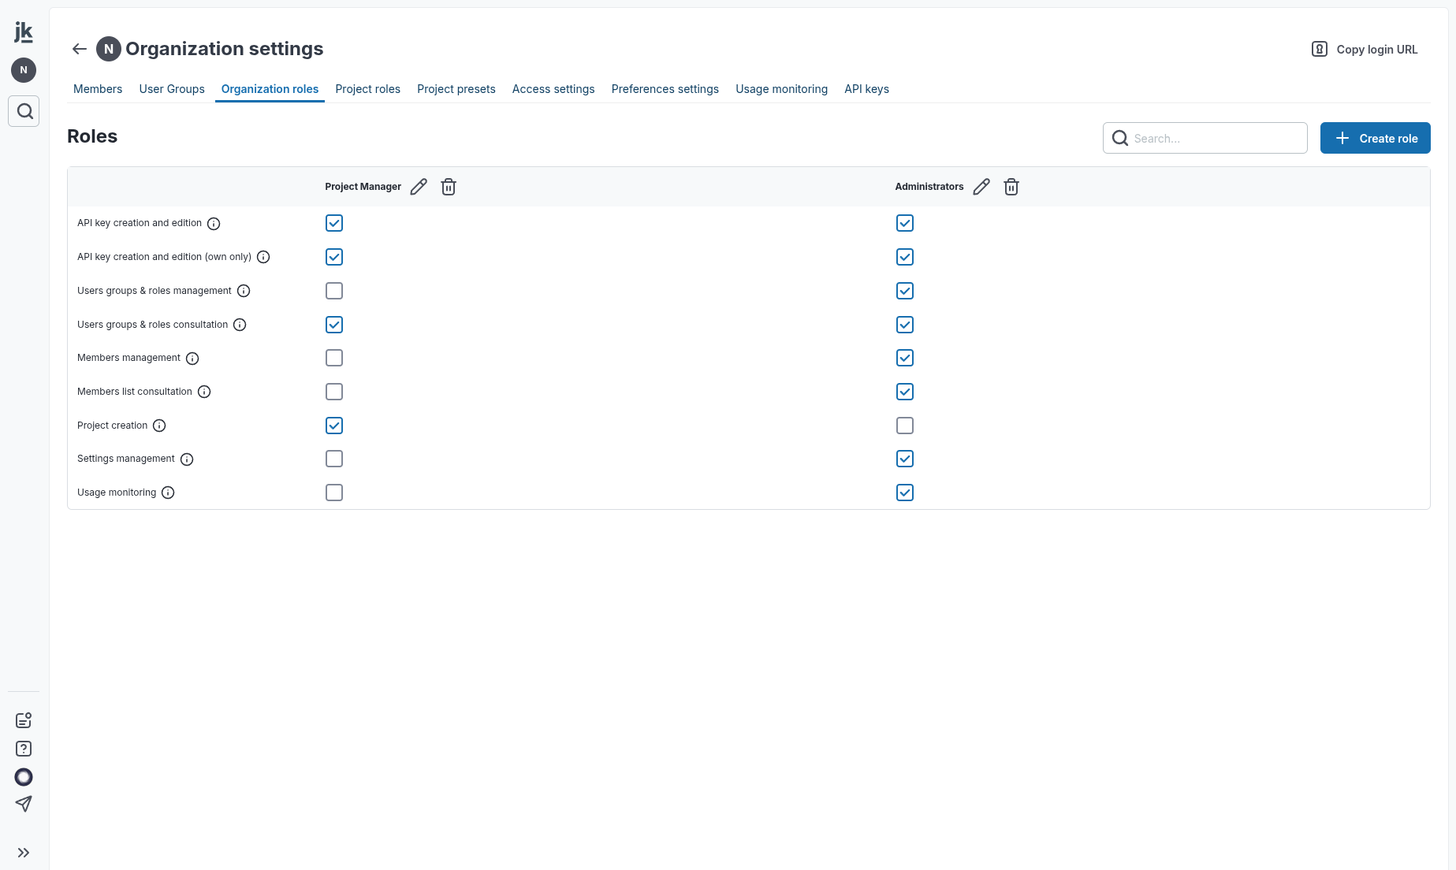
Task: Uncheck API key own-only for Project Manager
Action: pyautogui.click(x=334, y=257)
